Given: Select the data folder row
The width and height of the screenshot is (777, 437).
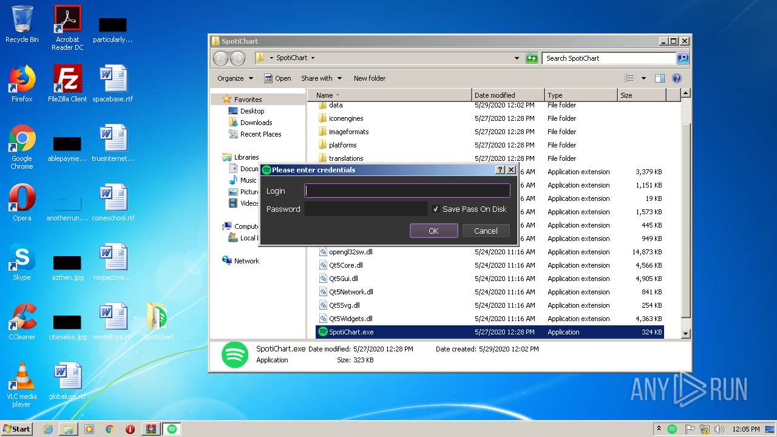Looking at the screenshot, I should click(x=490, y=105).
